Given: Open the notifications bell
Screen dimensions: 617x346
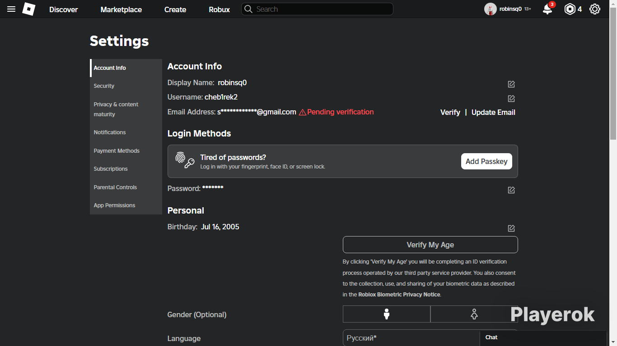Looking at the screenshot, I should 547,9.
